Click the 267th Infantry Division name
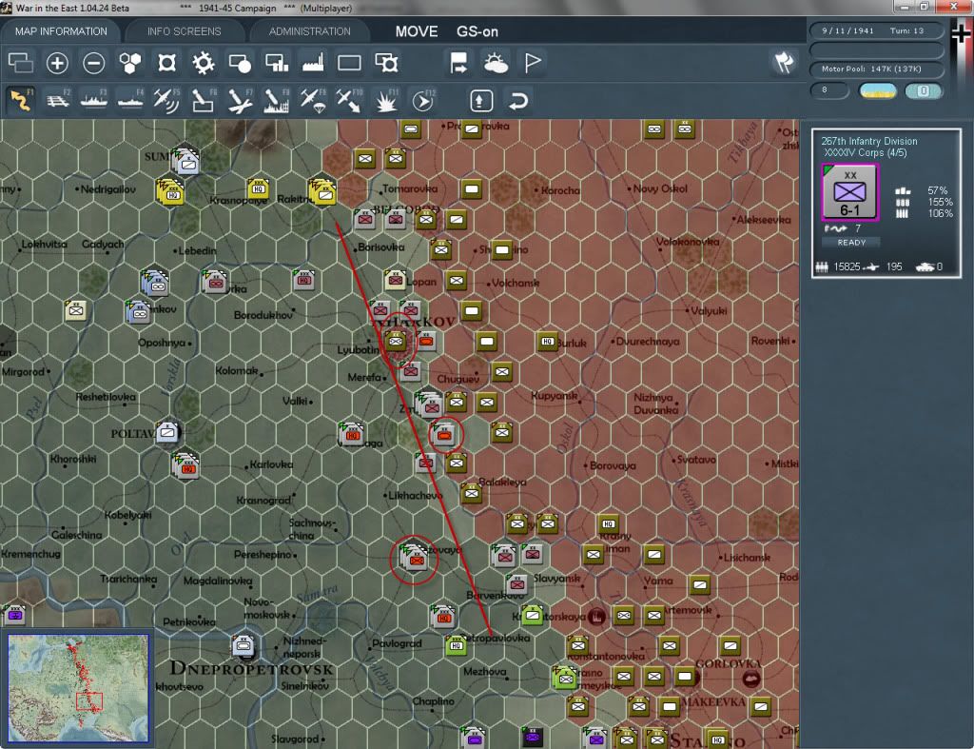Screen dimensions: 974x749 coord(869,141)
